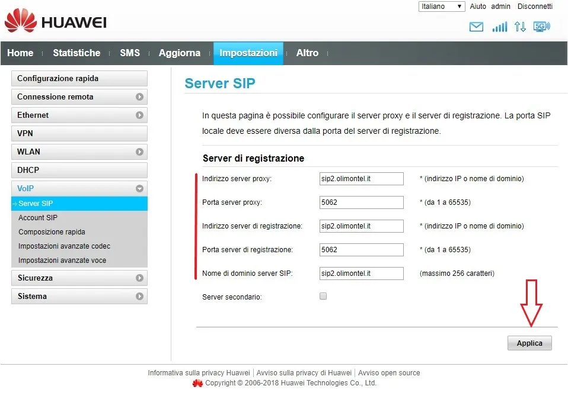Click the 5G Wi-Fi status icon

pos(541,27)
